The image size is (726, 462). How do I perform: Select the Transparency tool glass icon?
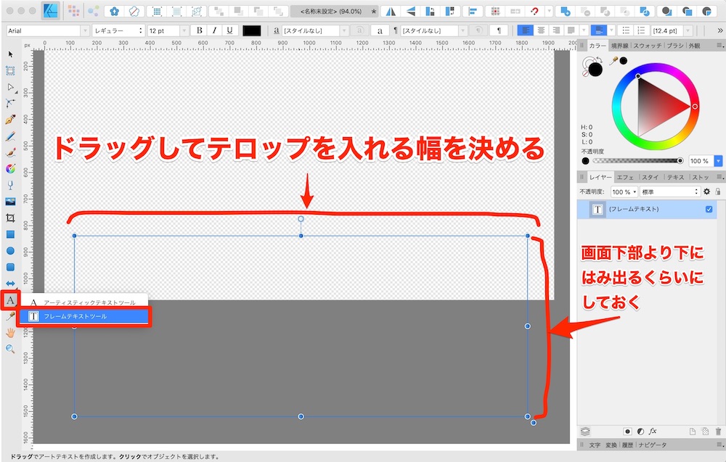(10, 185)
